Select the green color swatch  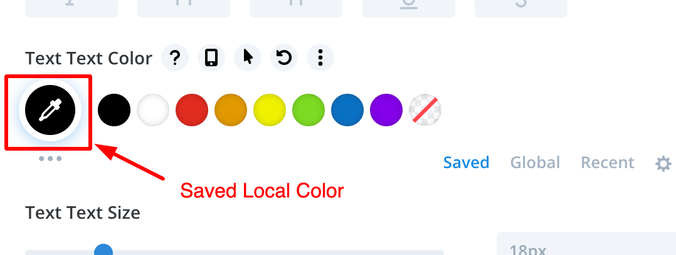click(x=309, y=110)
